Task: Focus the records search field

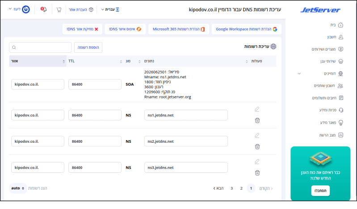Action: click(x=40, y=47)
